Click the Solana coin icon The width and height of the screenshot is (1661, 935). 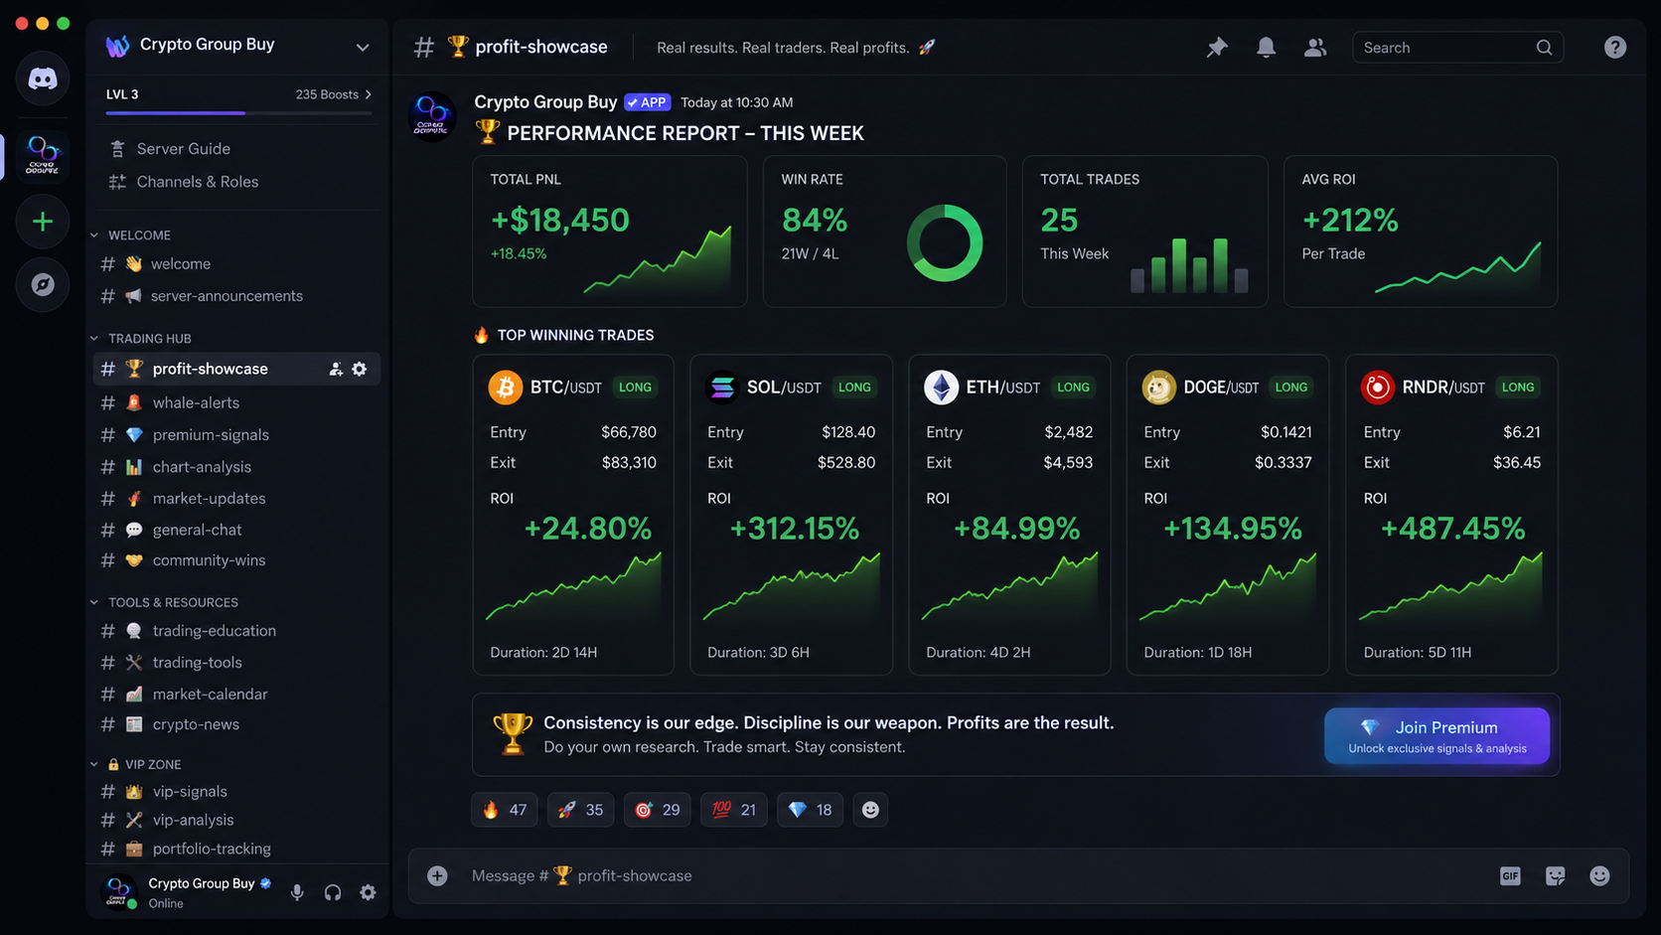tap(722, 388)
